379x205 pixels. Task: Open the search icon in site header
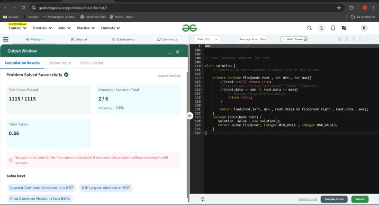(x=310, y=28)
